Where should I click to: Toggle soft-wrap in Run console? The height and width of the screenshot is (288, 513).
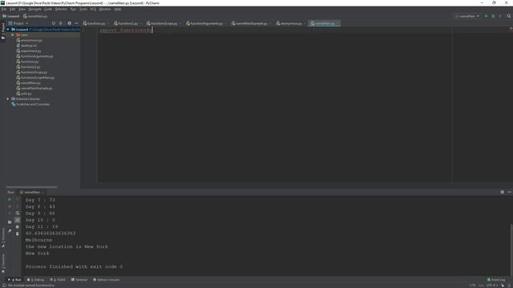point(18,213)
